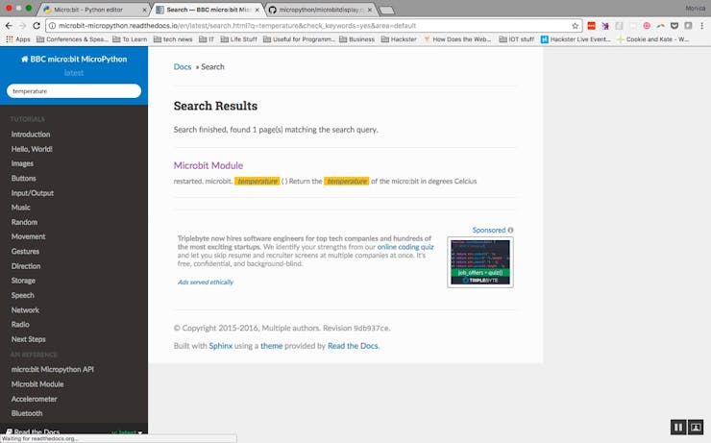Click the site info icon in address bar

[52, 26]
